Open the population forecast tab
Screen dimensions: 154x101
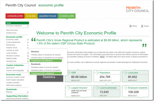coord(48,16)
